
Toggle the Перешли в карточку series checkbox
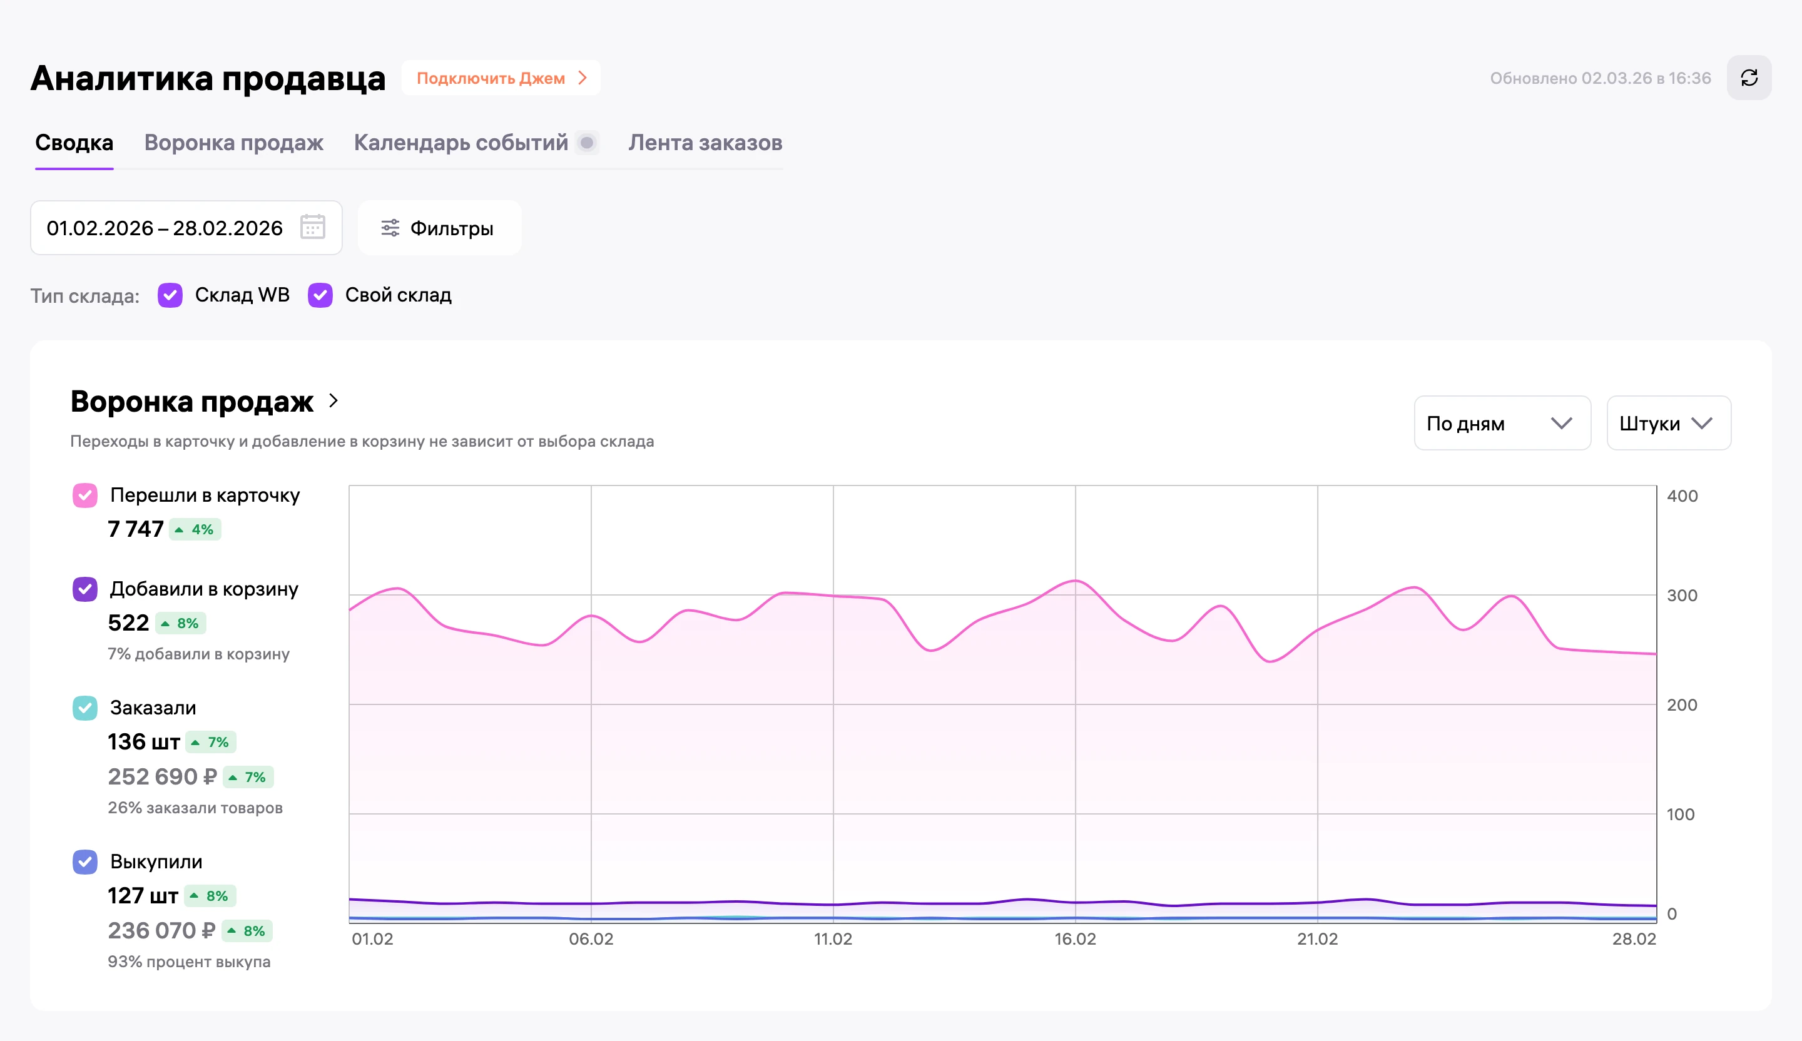click(85, 495)
